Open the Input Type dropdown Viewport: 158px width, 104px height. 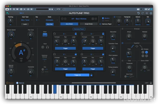pos(27,20)
